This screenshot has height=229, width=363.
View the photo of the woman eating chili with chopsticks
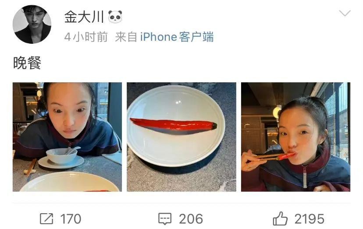coord(295,137)
